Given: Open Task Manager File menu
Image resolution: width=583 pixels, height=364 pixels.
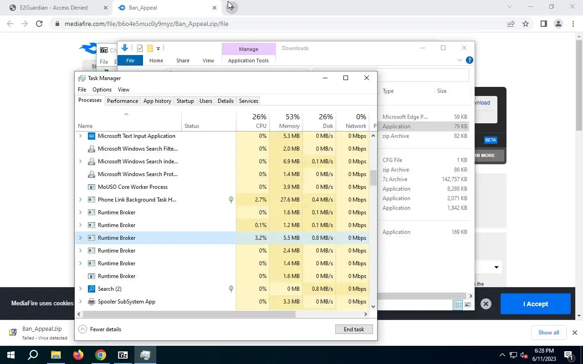Looking at the screenshot, I should pyautogui.click(x=82, y=90).
